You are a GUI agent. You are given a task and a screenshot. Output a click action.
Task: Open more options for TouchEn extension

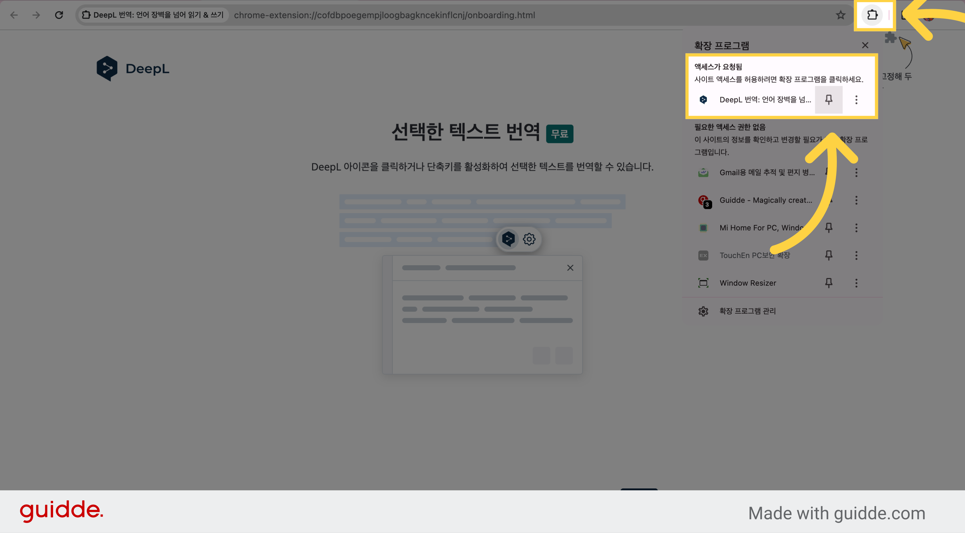point(856,255)
